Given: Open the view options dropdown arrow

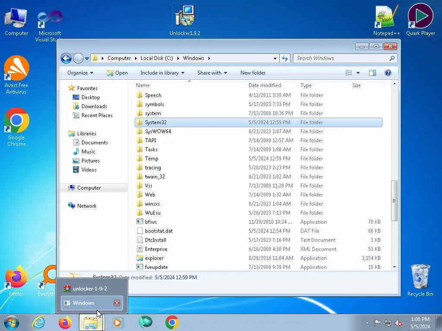Looking at the screenshot, I should [358, 73].
